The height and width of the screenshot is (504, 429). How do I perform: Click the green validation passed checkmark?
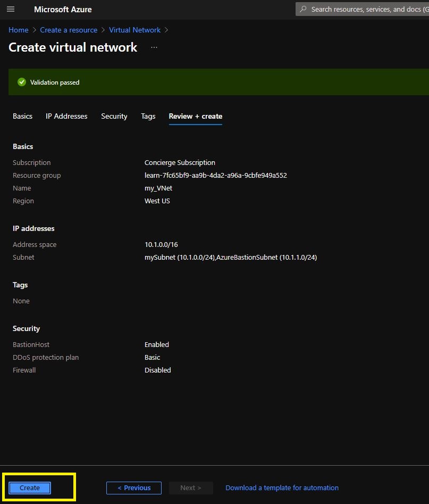coord(22,82)
